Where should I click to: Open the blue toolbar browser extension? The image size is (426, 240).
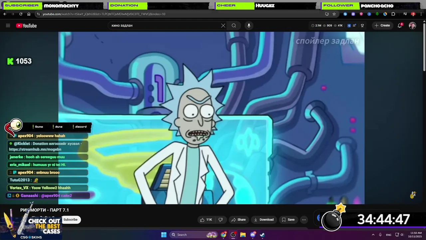click(369, 14)
